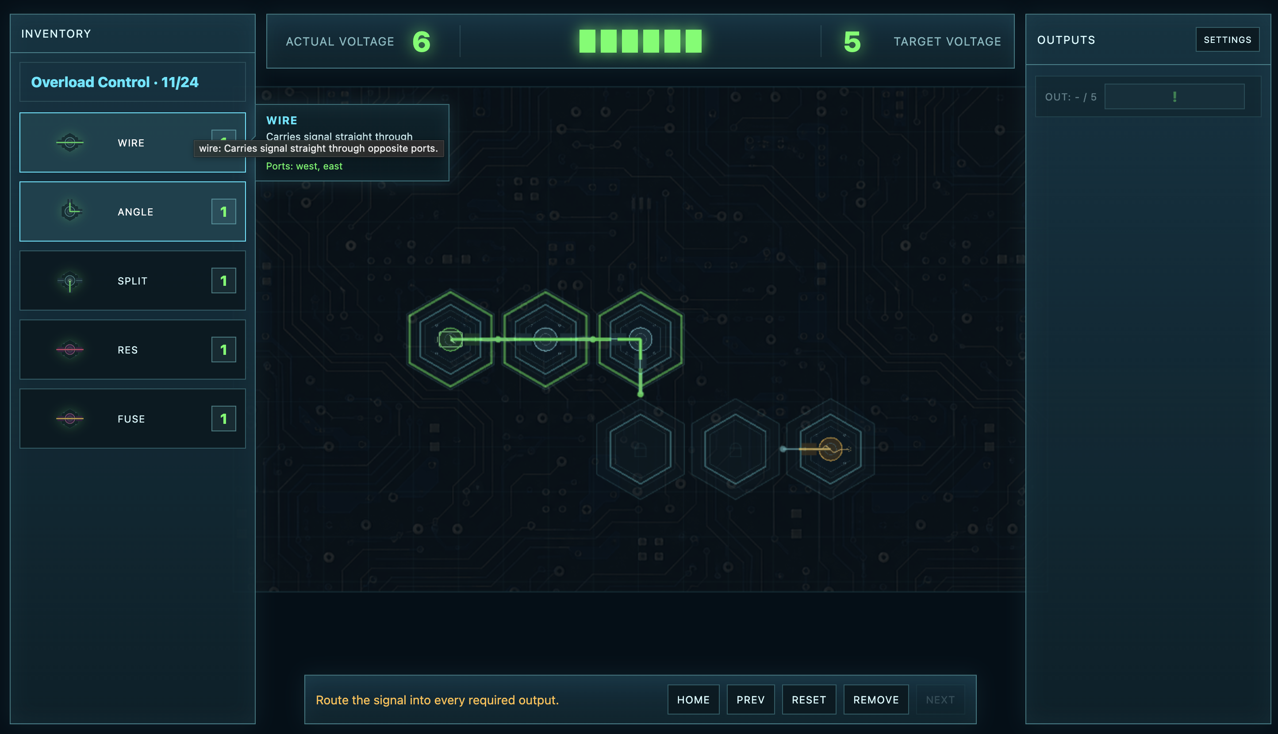Pick the Fuse component icon
This screenshot has width=1278, height=734.
69,419
